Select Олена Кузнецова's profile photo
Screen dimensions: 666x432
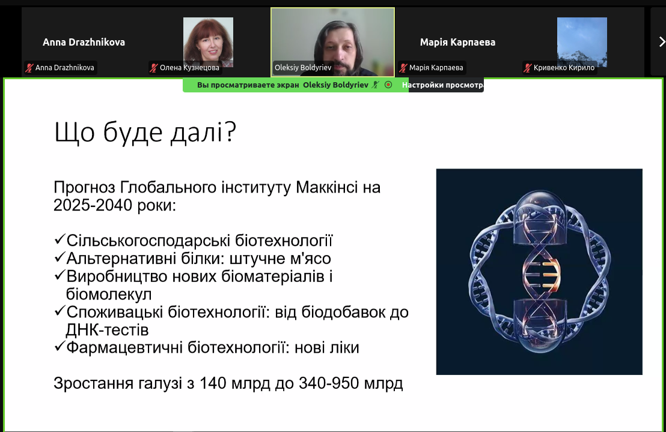click(208, 42)
